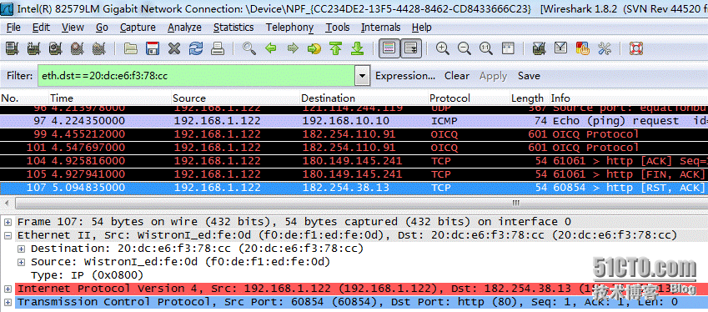Open the View menu
The width and height of the screenshot is (708, 312).
pyautogui.click(x=73, y=28)
